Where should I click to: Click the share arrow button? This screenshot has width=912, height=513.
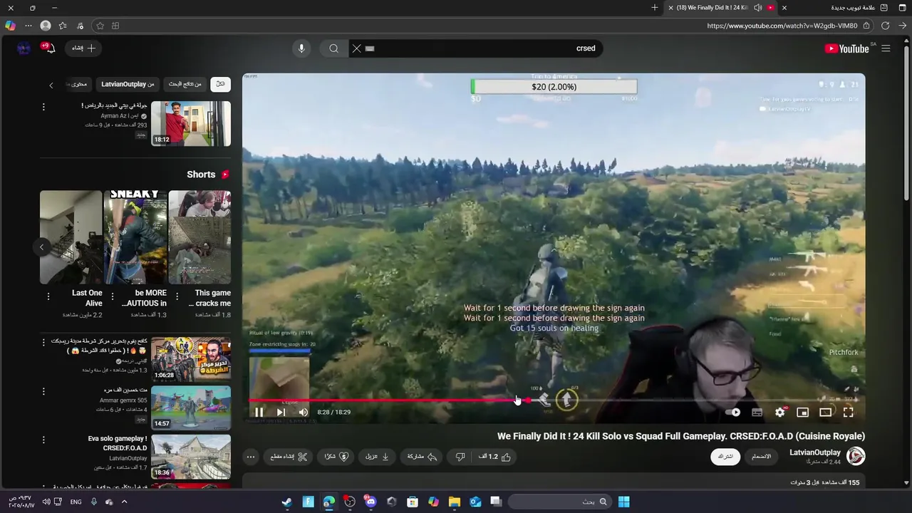point(422,457)
